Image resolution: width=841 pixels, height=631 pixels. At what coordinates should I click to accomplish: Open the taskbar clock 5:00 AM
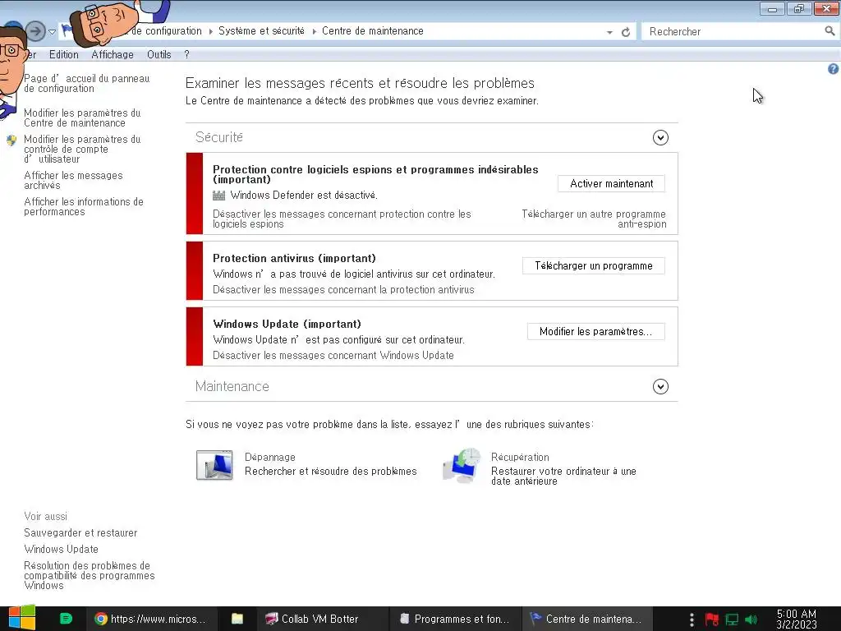point(797,619)
